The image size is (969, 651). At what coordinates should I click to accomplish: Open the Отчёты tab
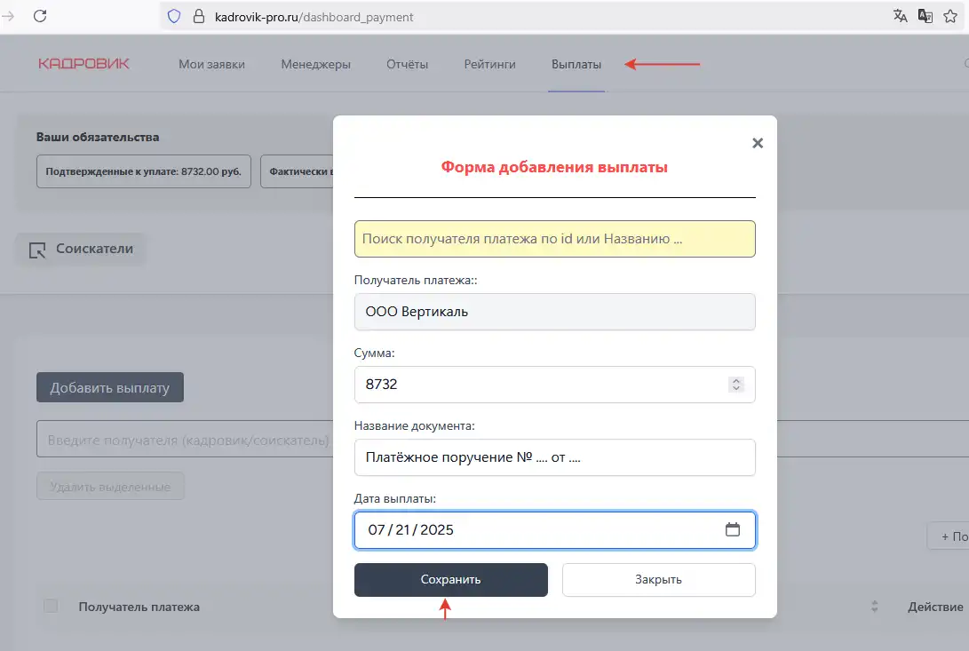(x=407, y=64)
